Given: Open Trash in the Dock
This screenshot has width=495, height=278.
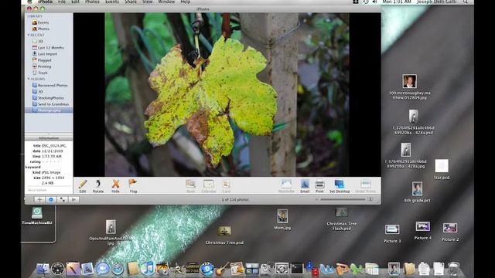Looking at the screenshot, I should 454,269.
